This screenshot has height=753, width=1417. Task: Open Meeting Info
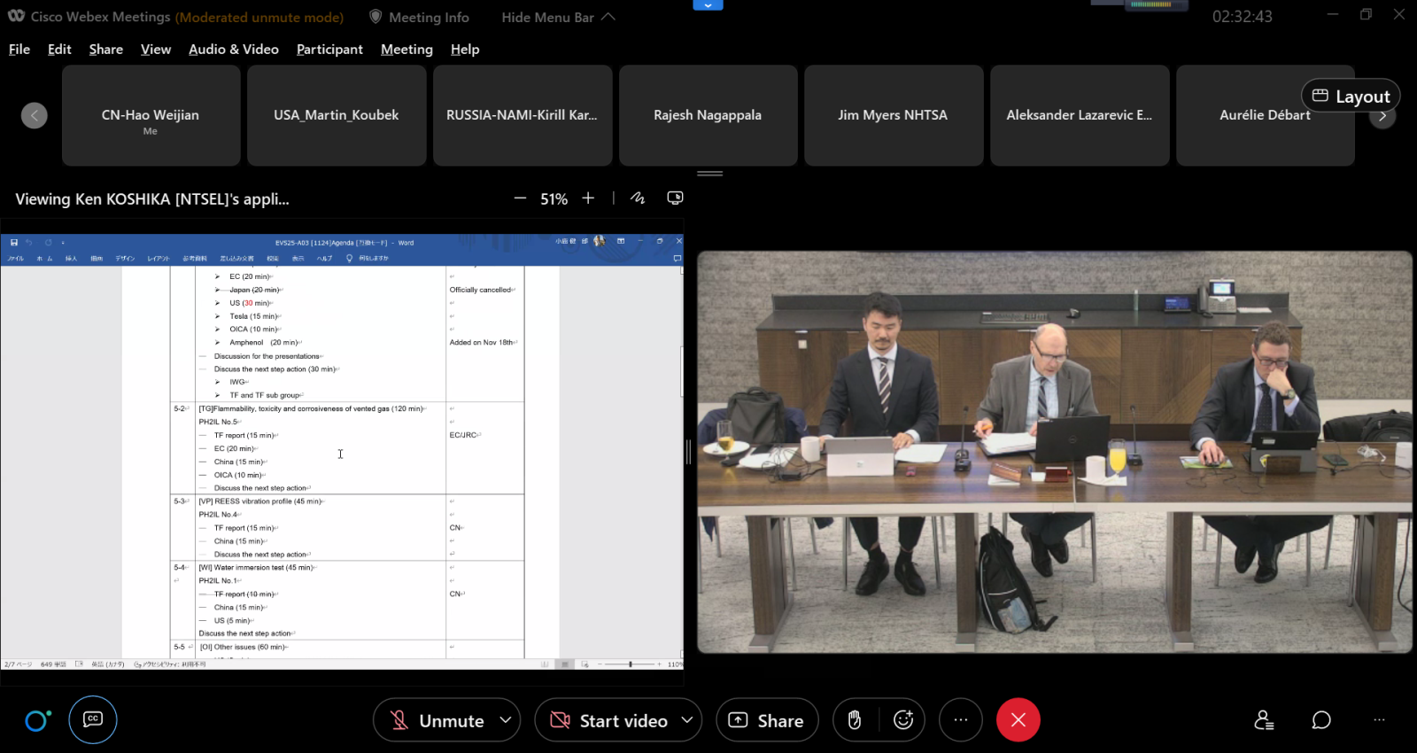[x=419, y=17]
